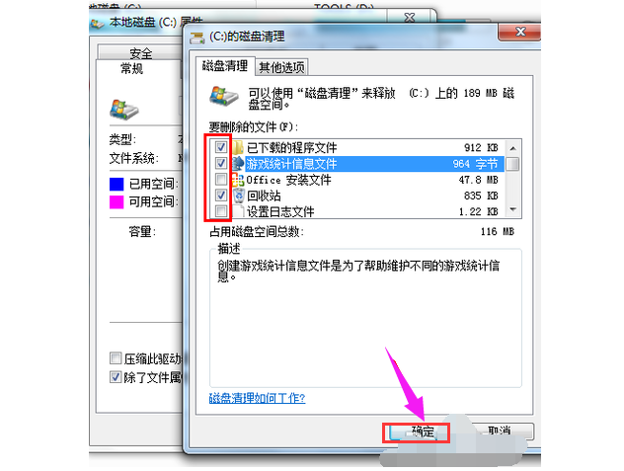The height and width of the screenshot is (471, 624).
Task: Uncheck 已下载的程序文件 checkbox
Action: pyautogui.click(x=221, y=147)
